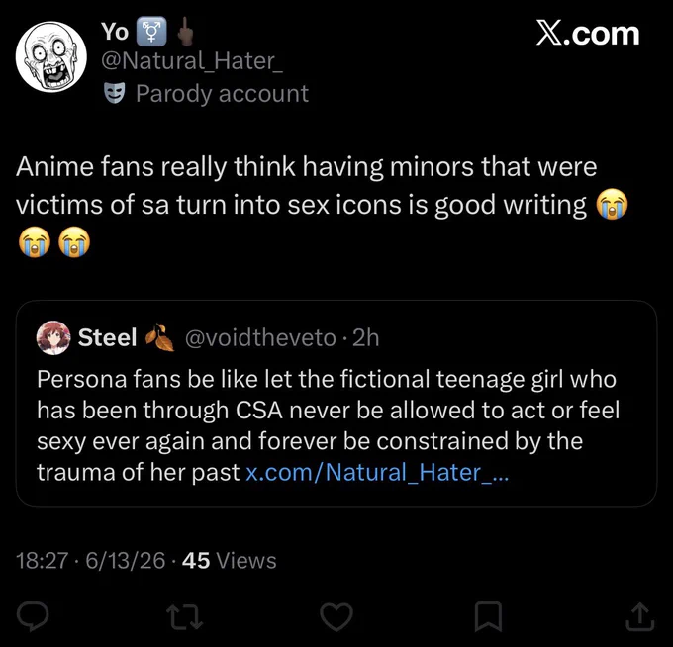Click the X.com logo
Screen dimensions: 673x647
point(588,34)
